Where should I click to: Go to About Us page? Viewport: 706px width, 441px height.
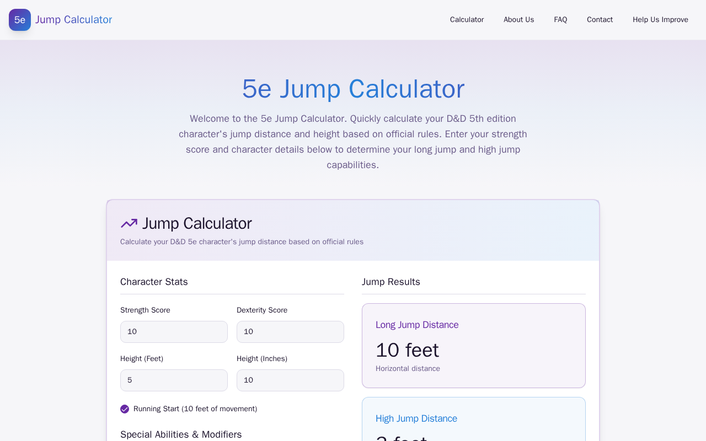[518, 20]
